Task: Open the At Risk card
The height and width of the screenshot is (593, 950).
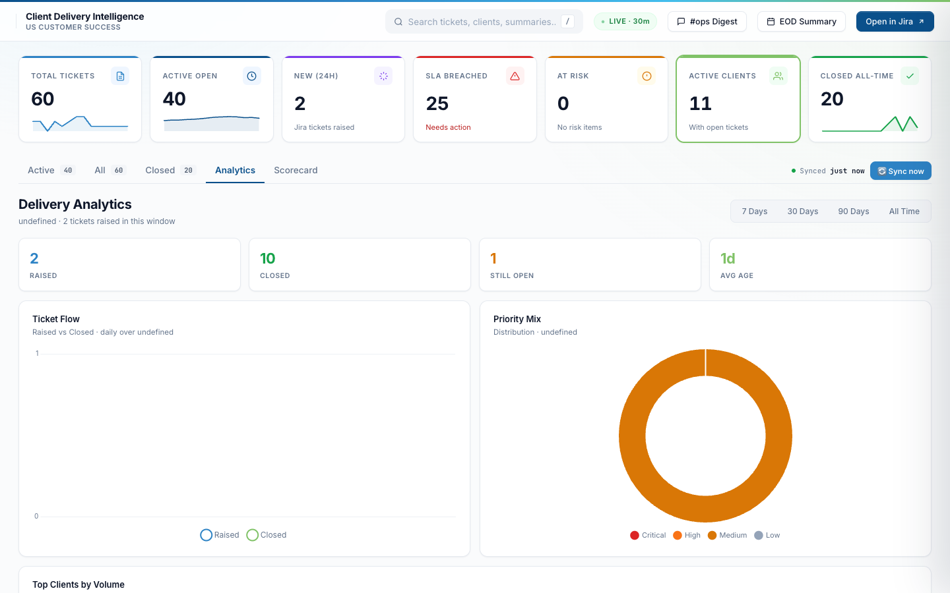Action: [606, 99]
